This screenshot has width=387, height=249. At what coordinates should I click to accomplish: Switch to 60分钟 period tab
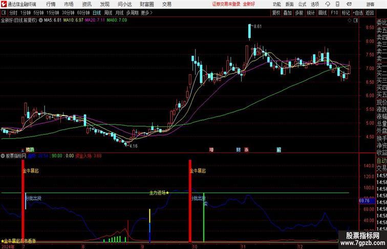tap(83, 13)
